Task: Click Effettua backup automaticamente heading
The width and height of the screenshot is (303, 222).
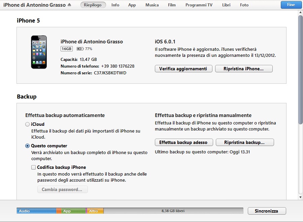Action: pyautogui.click(x=65, y=115)
